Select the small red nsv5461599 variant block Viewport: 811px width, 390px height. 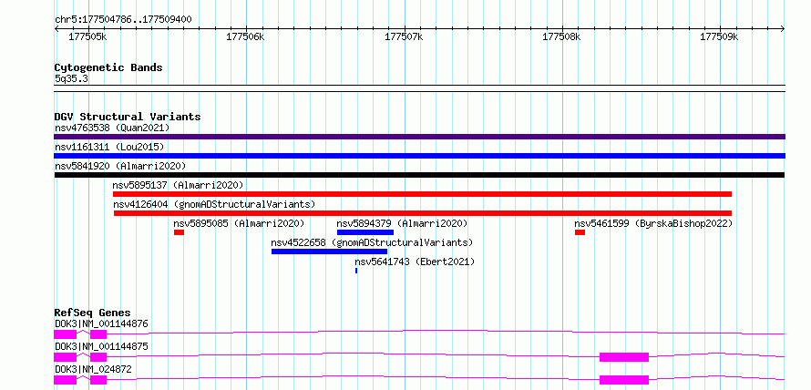(x=580, y=232)
